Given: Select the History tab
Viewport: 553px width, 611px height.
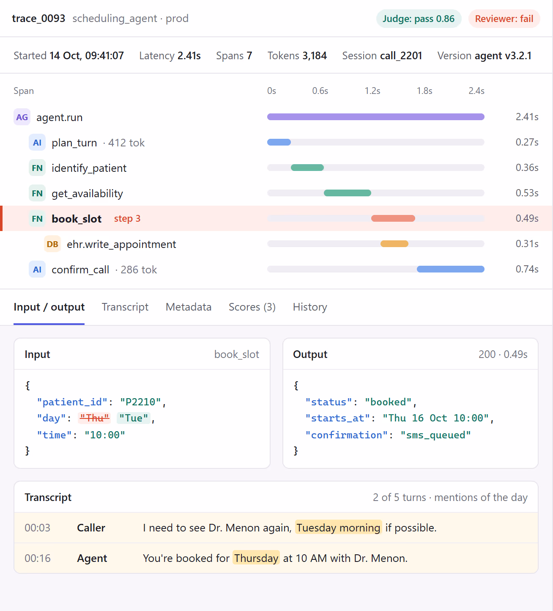Looking at the screenshot, I should tap(310, 307).
